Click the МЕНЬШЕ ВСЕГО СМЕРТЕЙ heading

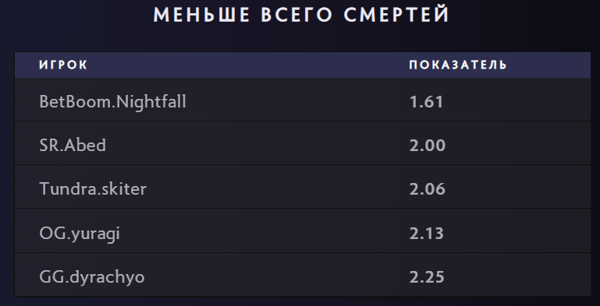click(301, 16)
